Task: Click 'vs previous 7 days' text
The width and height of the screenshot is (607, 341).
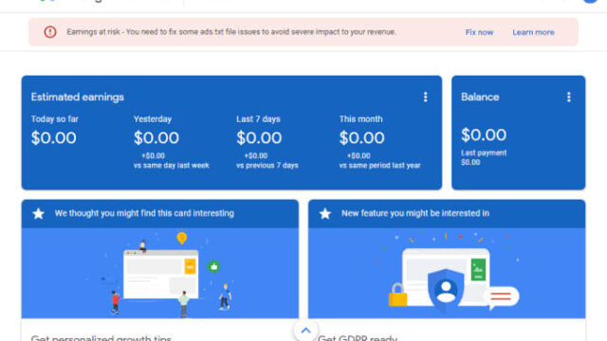Action: point(267,166)
